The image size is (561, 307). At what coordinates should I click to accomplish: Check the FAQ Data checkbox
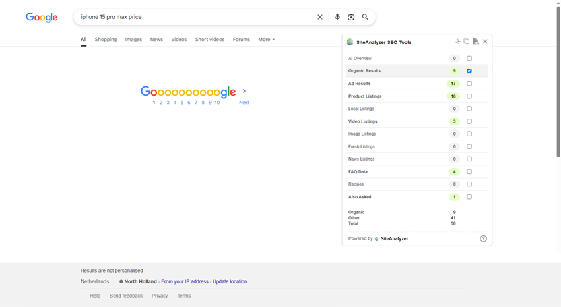[469, 172]
